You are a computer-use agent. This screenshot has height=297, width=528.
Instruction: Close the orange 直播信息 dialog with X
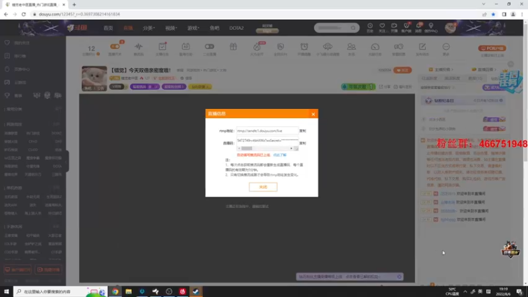313,114
